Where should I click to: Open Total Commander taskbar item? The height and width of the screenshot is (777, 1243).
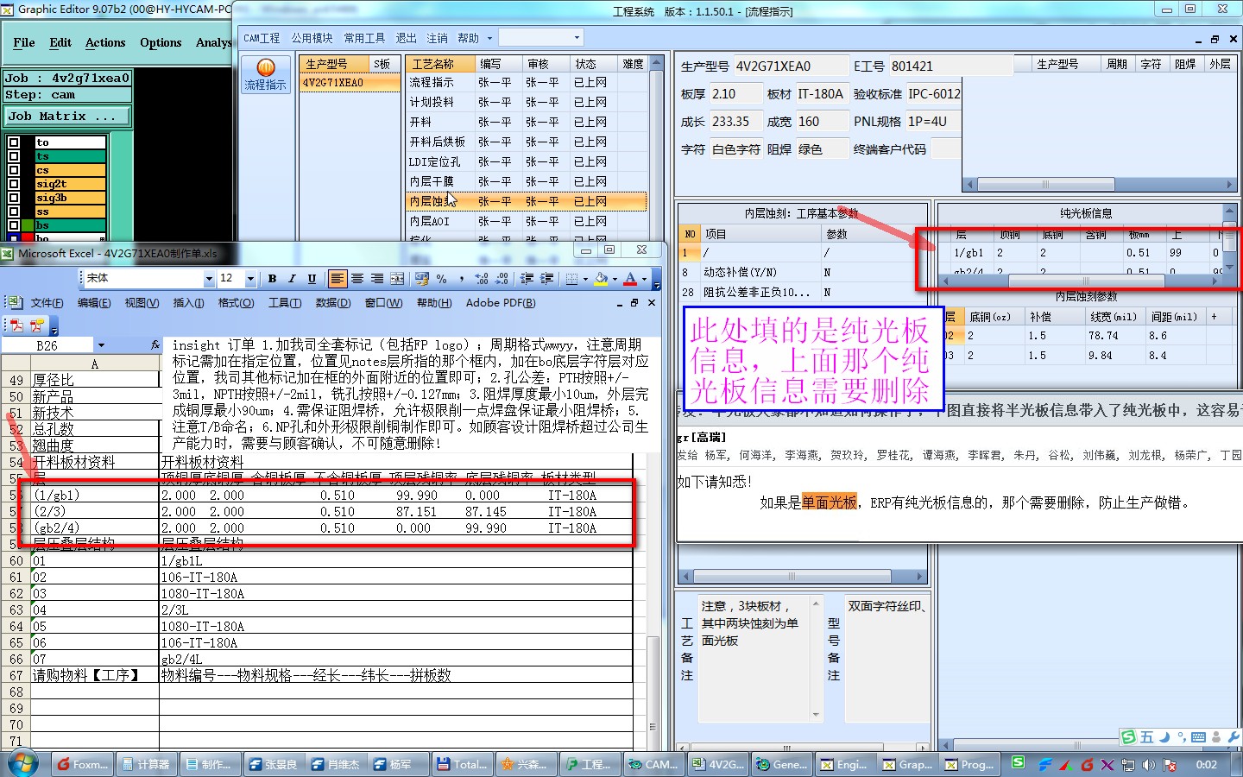tap(463, 764)
